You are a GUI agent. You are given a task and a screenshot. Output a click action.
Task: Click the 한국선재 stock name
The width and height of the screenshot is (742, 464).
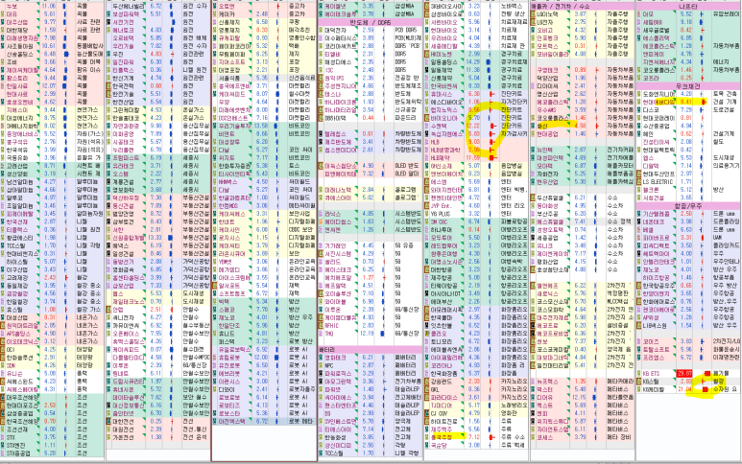pyautogui.click(x=16, y=221)
